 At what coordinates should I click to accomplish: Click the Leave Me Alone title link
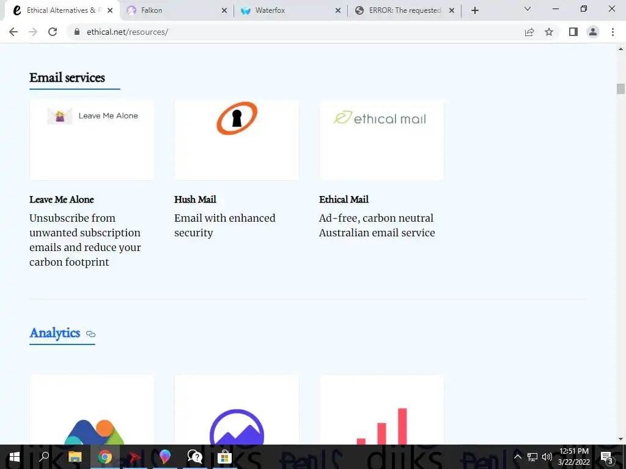click(x=62, y=200)
